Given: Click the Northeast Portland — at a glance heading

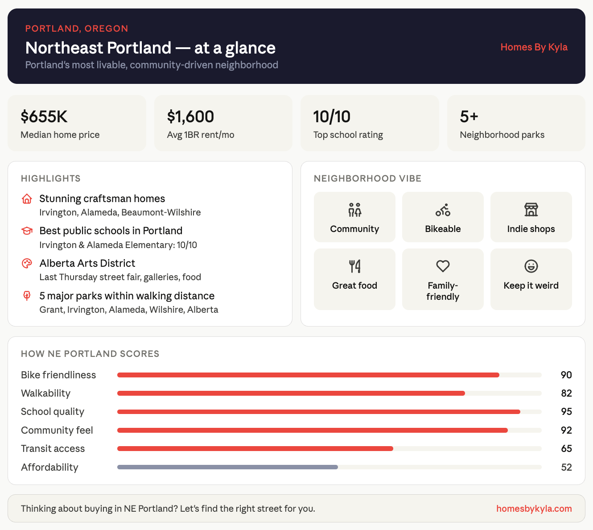Looking at the screenshot, I should 150,48.
